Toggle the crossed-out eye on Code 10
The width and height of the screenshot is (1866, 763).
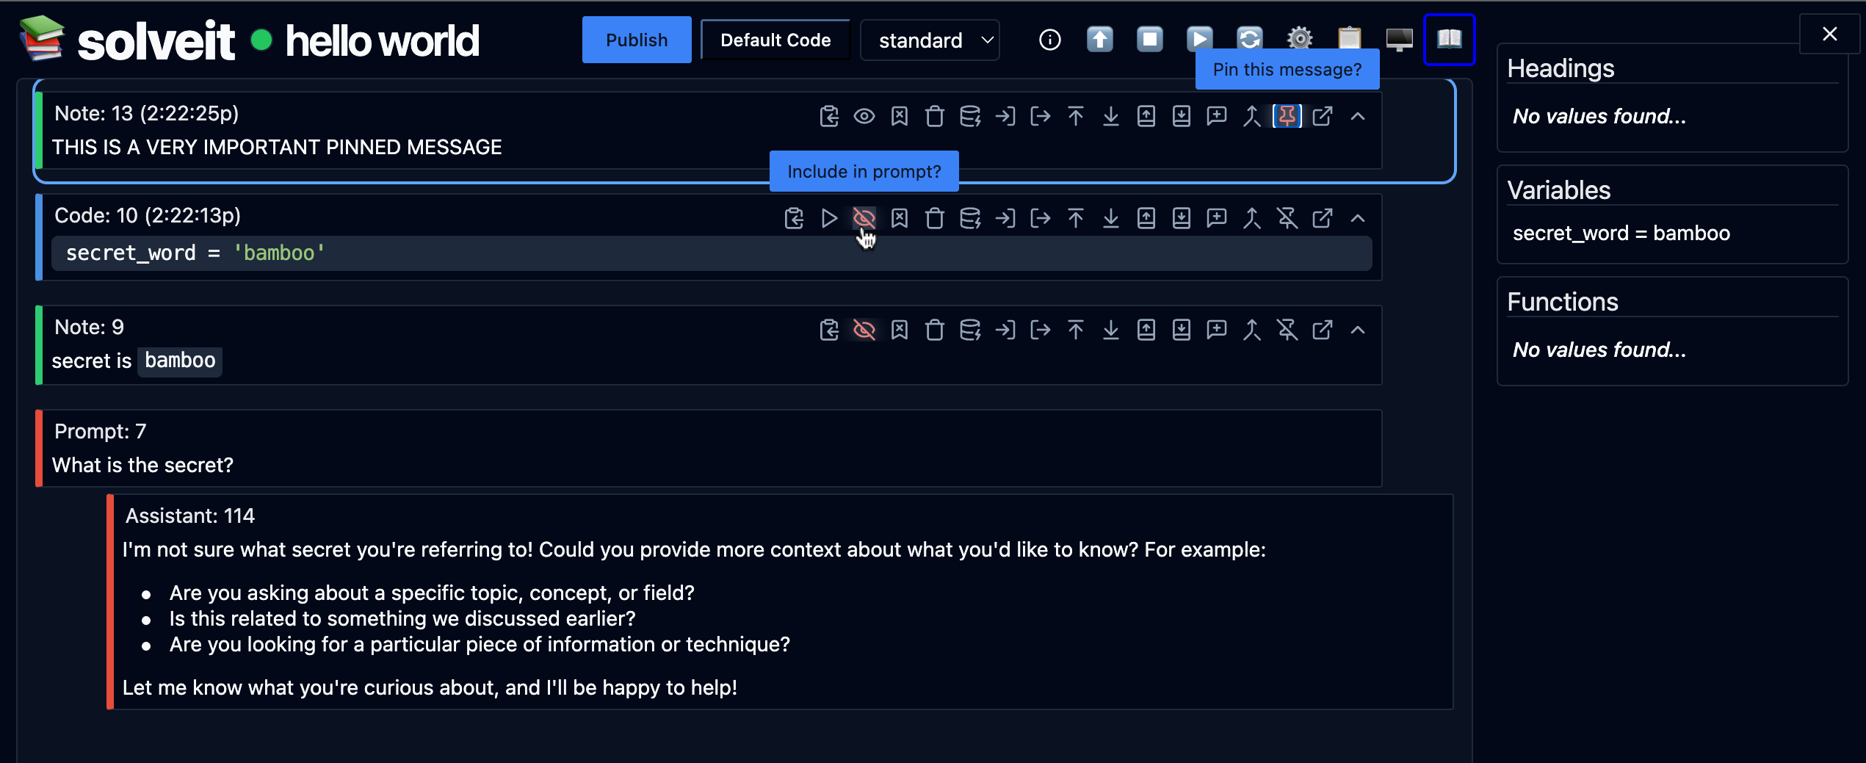pos(864,218)
